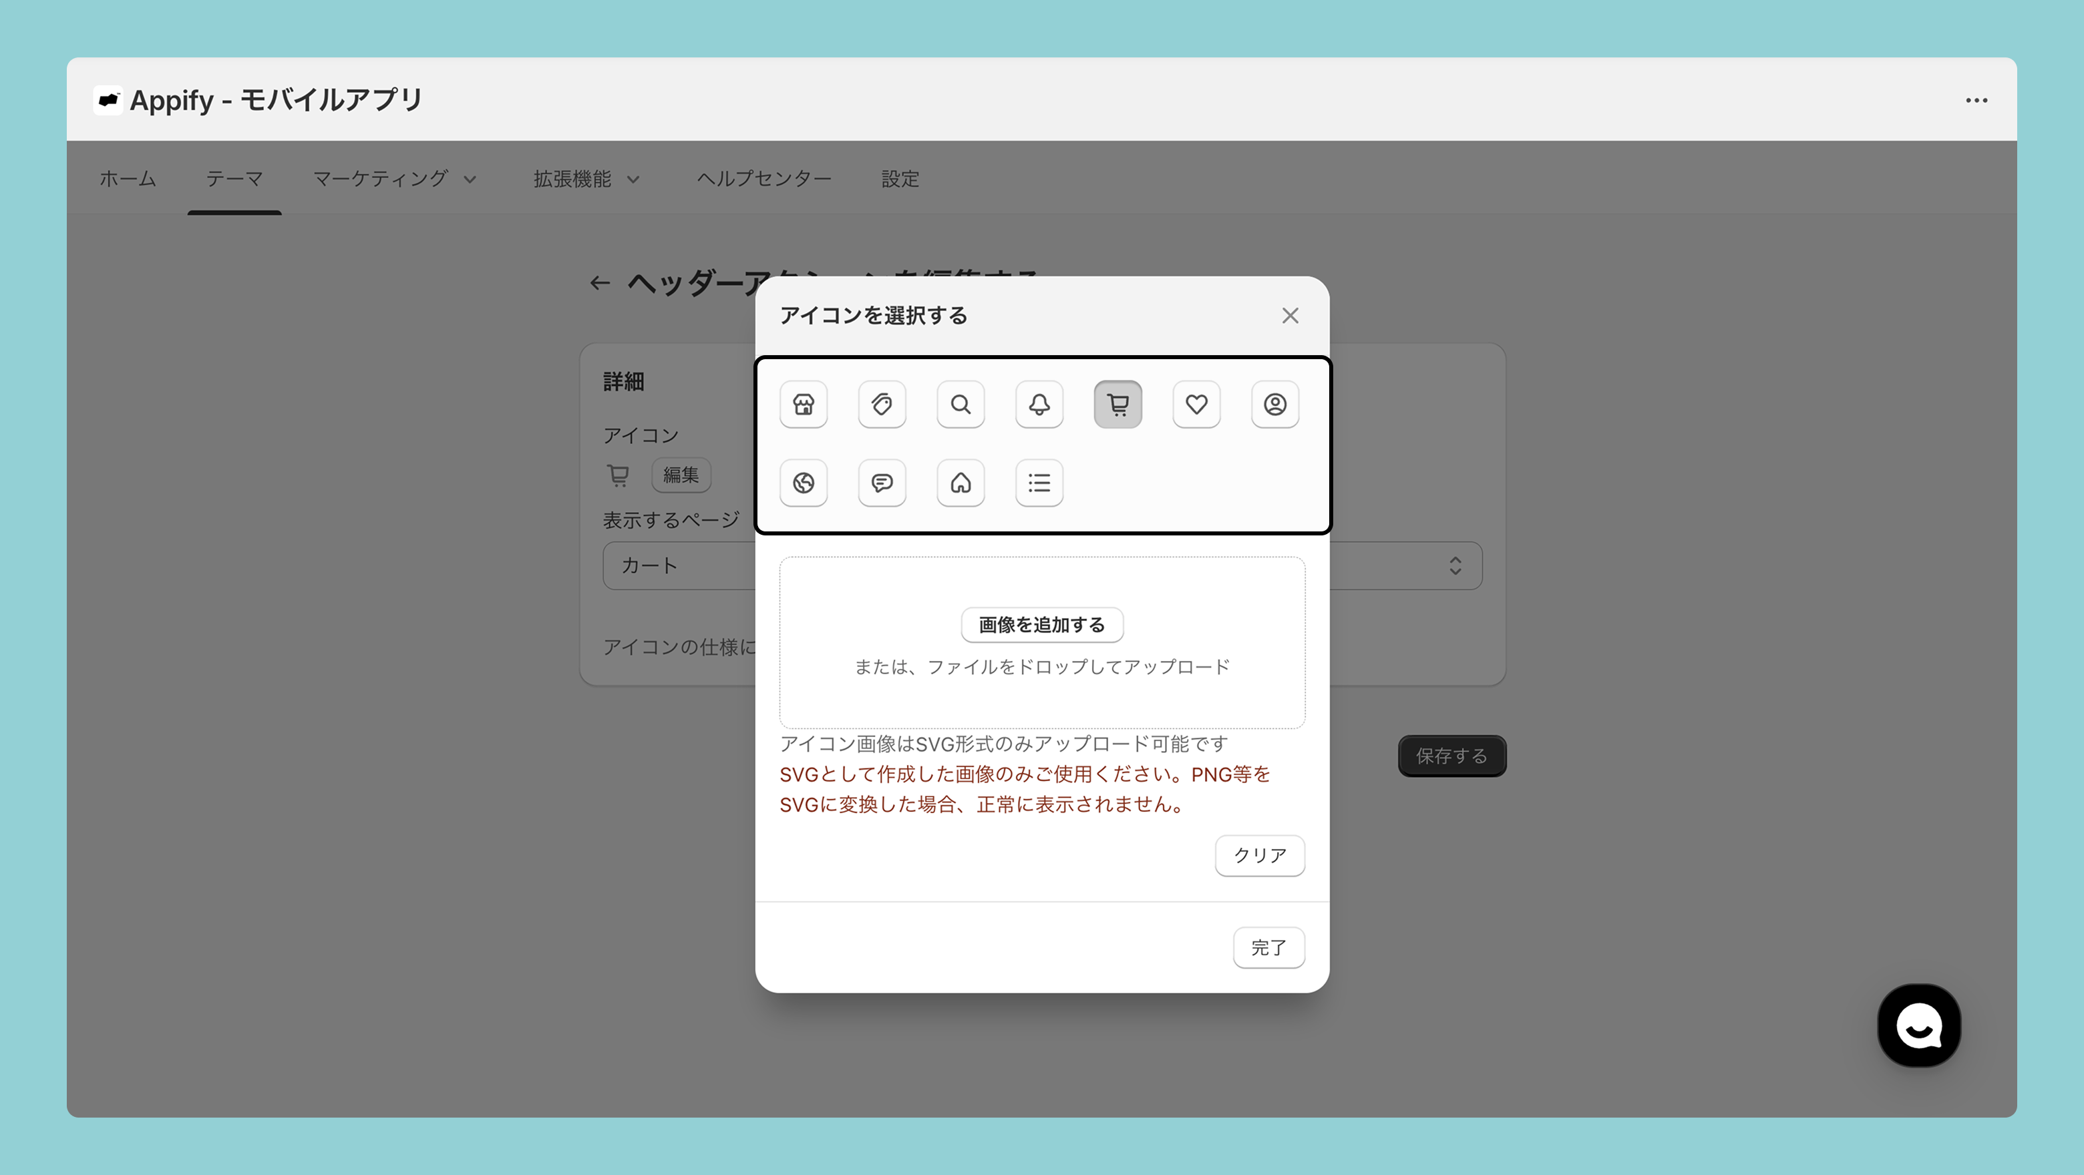Click the 完了 button

(x=1268, y=947)
